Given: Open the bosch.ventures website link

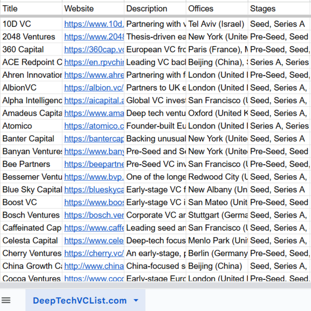Looking at the screenshot, I should pos(94,215).
